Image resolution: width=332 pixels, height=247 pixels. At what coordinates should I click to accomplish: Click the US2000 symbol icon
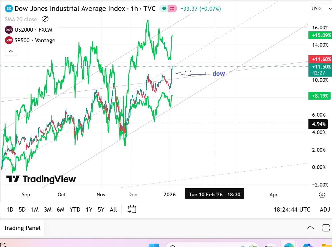point(9,30)
